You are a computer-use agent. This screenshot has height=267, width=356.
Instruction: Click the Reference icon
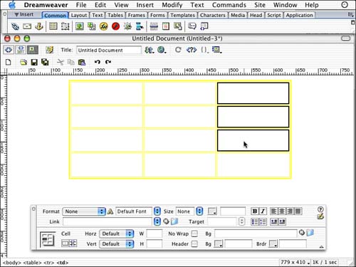192,50
